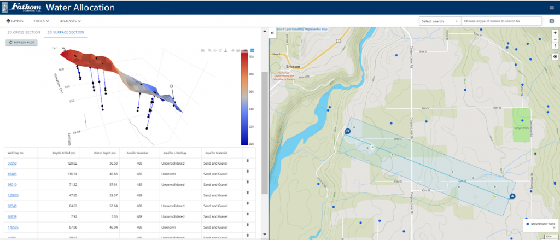Screen dimensions: 560x240
Task: Open well tag link 125070
Action: pos(13,195)
